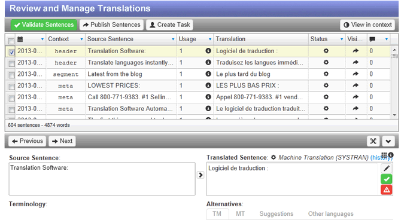
Task: Click the pencil edit icon beside translated sentence
Action: pyautogui.click(x=387, y=169)
